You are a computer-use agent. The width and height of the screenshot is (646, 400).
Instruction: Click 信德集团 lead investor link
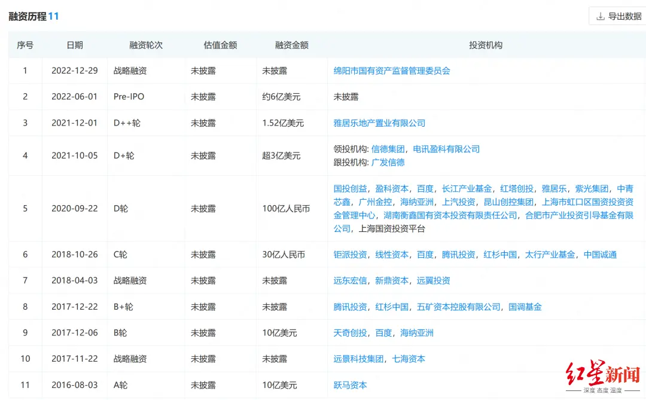pyautogui.click(x=388, y=149)
